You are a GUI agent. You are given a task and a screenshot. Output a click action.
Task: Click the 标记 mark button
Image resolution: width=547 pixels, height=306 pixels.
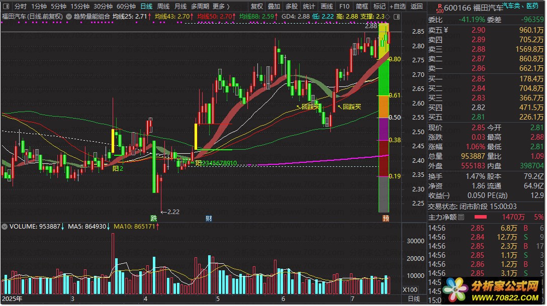[380, 6]
